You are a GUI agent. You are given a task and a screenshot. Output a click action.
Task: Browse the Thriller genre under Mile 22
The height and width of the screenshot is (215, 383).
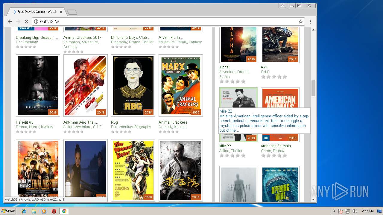click(x=237, y=151)
